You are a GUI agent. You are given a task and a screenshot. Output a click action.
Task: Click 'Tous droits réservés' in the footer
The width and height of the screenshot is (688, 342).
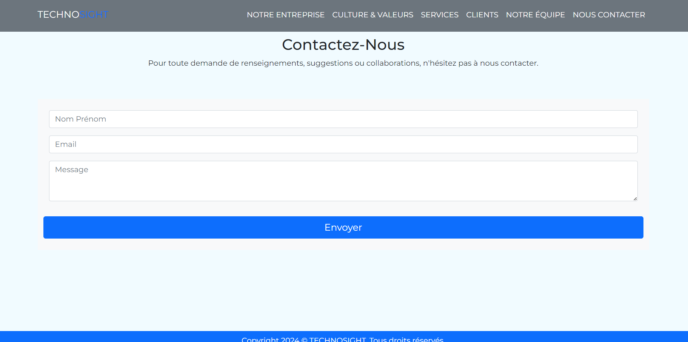tap(406, 339)
